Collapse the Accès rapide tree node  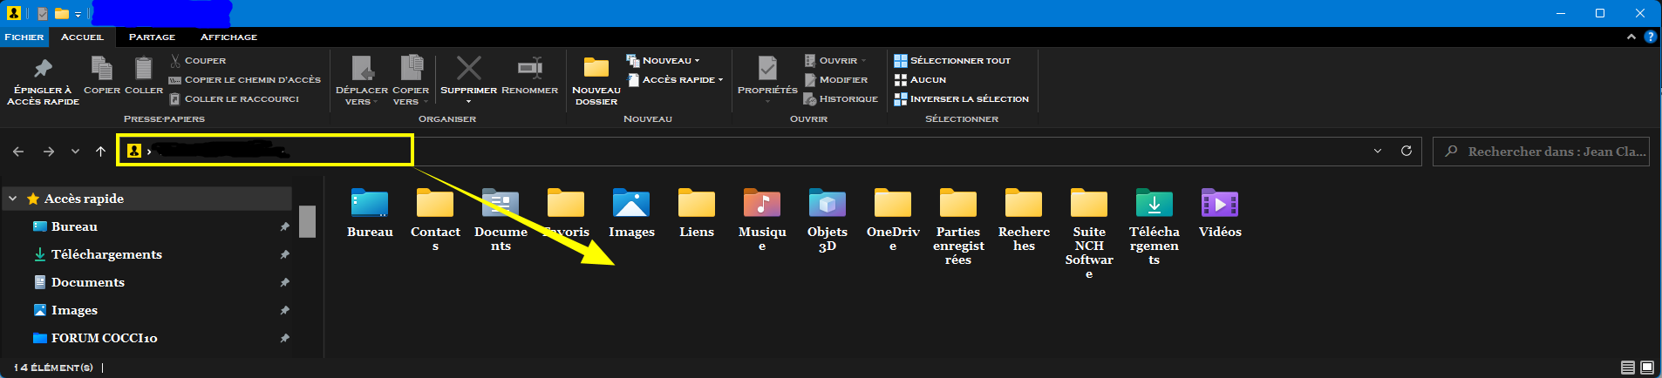[x=13, y=199]
